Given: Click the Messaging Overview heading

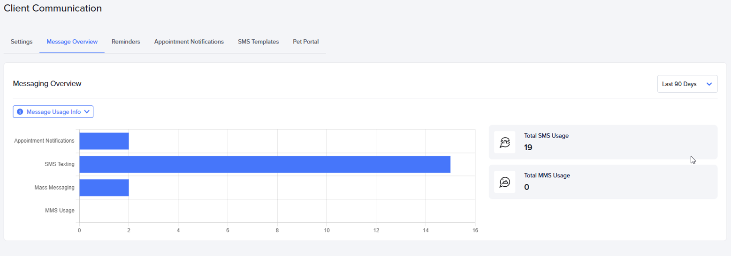Looking at the screenshot, I should pos(47,84).
